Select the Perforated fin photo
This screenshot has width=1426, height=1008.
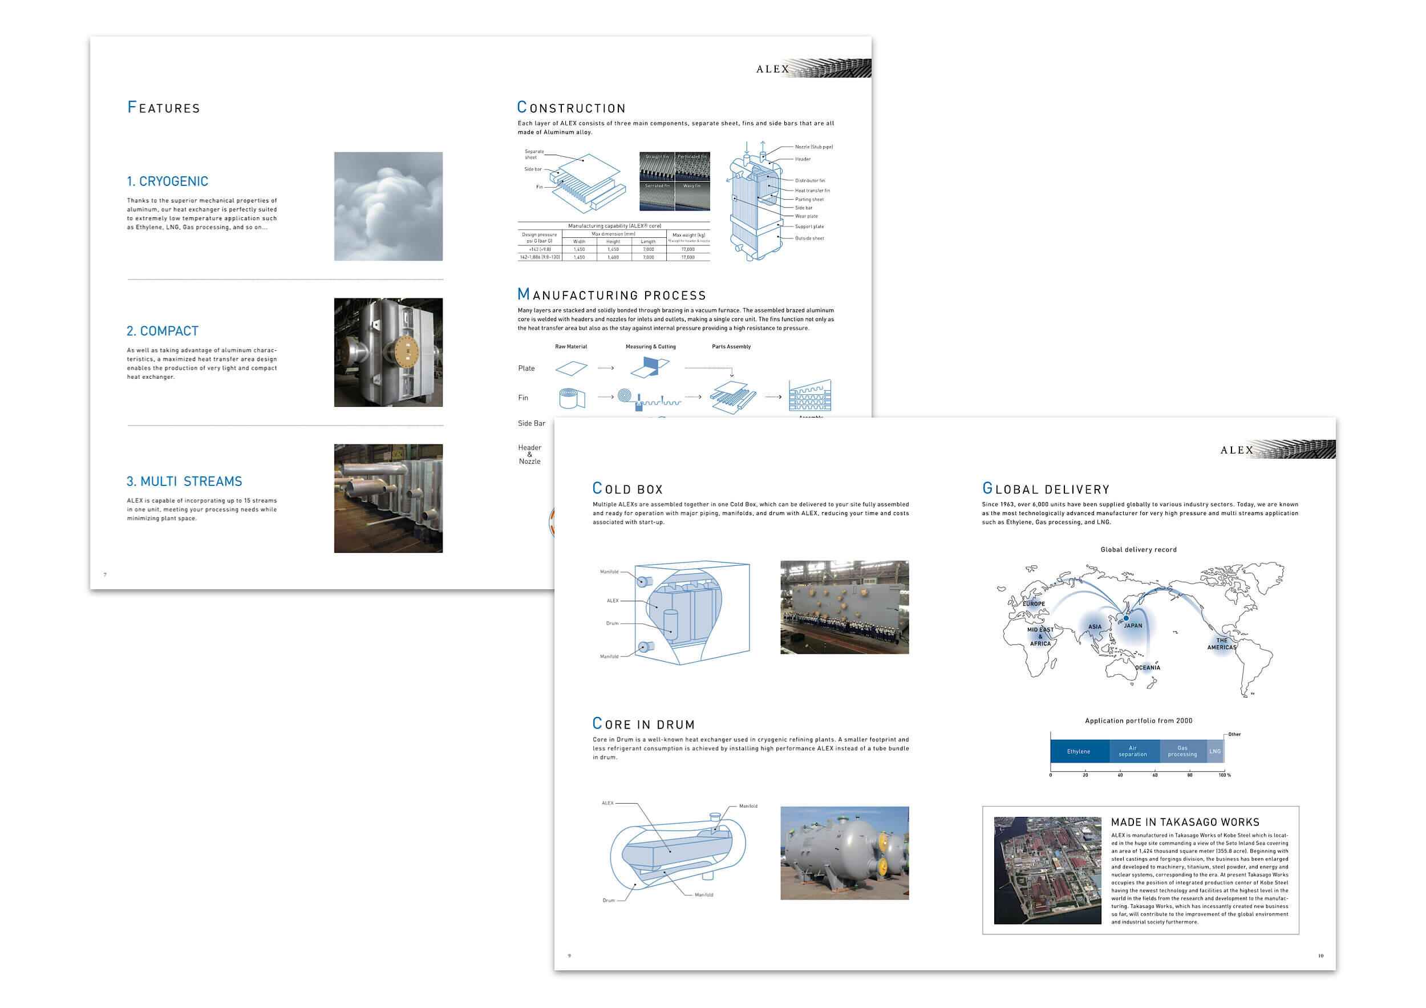tap(692, 167)
